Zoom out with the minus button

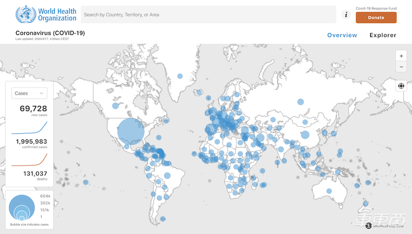401,67
